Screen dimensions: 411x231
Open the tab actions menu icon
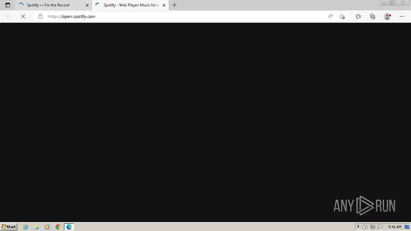pos(8,5)
